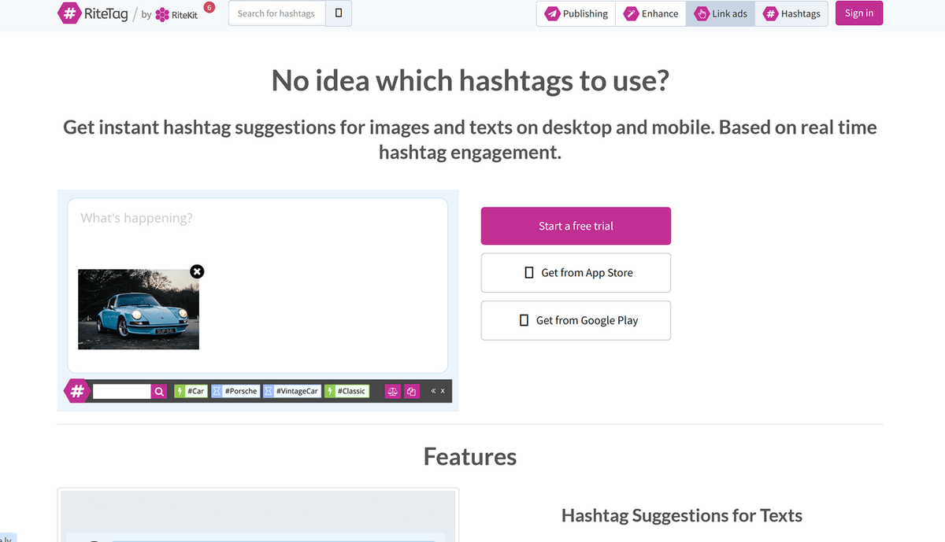Click Get from App Store button
Viewport: 945px width, 542px height.
click(x=576, y=273)
